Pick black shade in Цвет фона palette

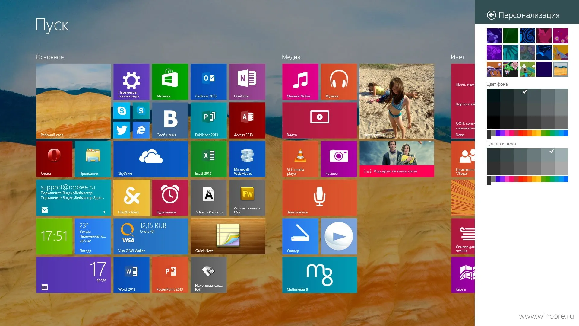pyautogui.click(x=493, y=123)
